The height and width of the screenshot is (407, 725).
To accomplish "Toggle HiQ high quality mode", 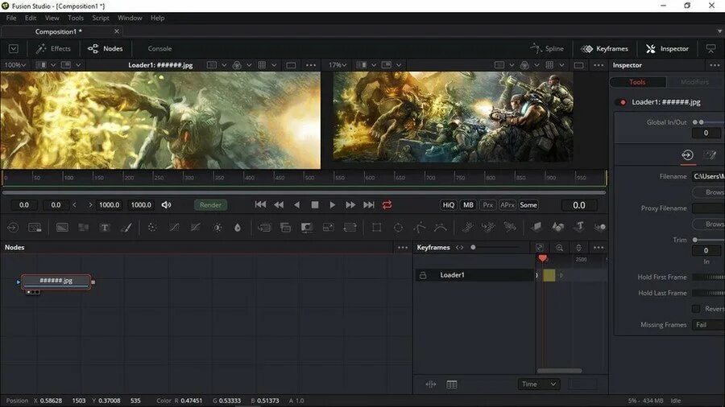I will point(449,205).
